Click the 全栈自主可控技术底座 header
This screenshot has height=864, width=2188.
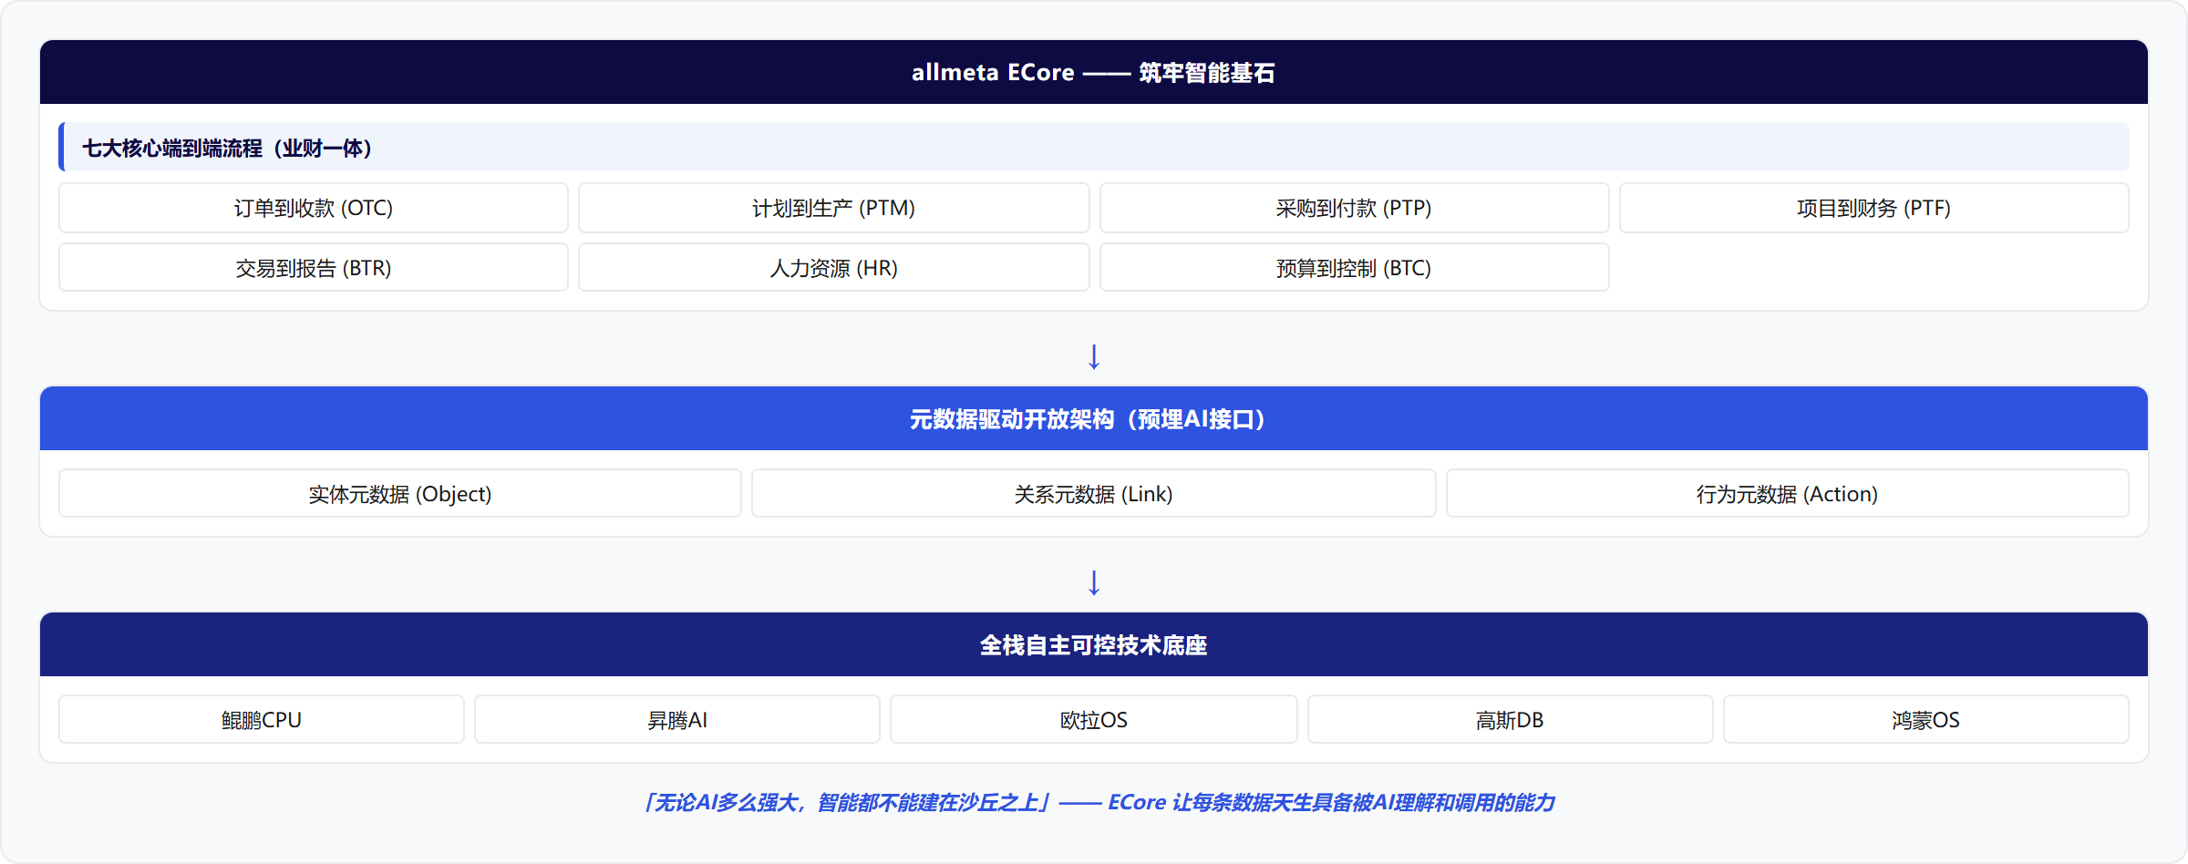[x=1094, y=644]
